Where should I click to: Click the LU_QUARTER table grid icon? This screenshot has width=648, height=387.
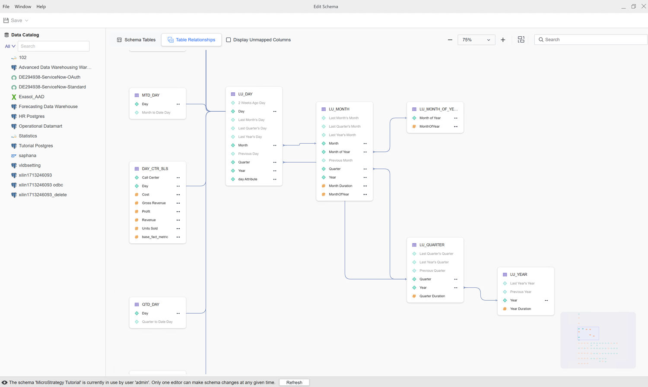point(414,245)
